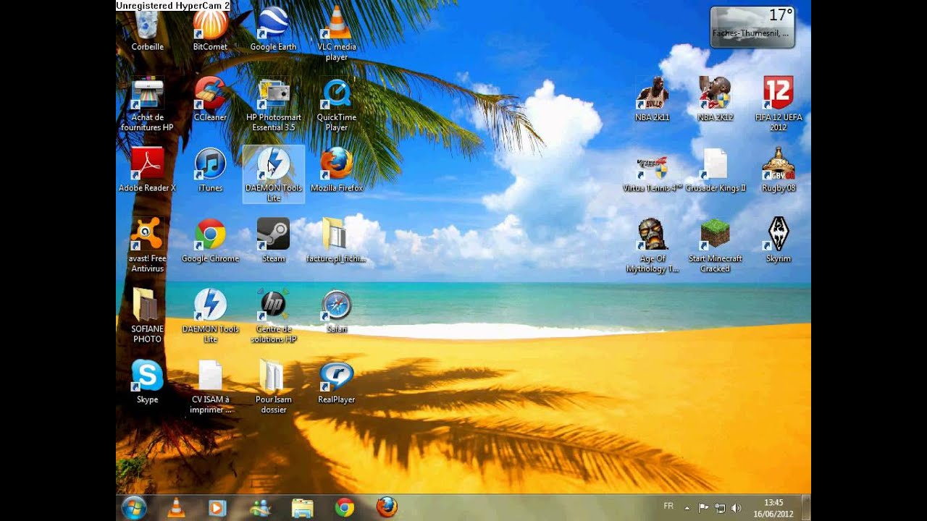
Task: Open Skype desktop shortcut
Action: coord(147,381)
